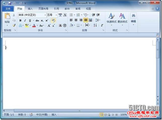Switch to the 视图 View tab
162x120 pixels.
pyautogui.click(x=89, y=9)
